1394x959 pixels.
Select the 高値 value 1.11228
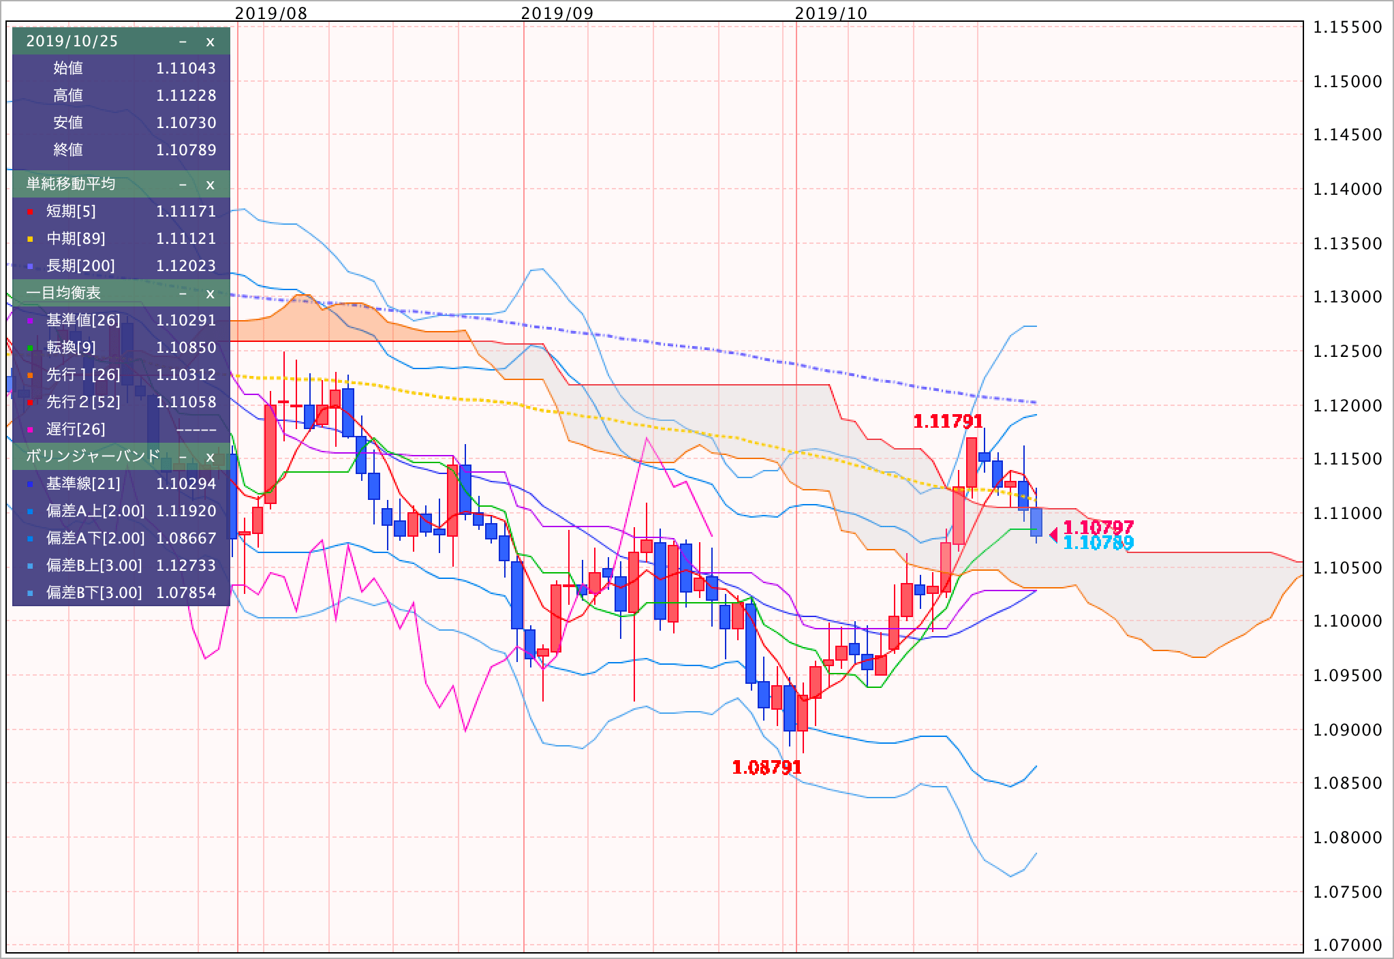(x=186, y=96)
